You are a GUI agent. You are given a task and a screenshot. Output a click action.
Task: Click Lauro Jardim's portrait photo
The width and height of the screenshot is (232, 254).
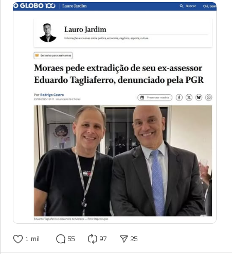pos(48,33)
